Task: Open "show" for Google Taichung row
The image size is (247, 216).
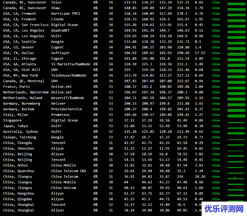Action: [216, 137]
